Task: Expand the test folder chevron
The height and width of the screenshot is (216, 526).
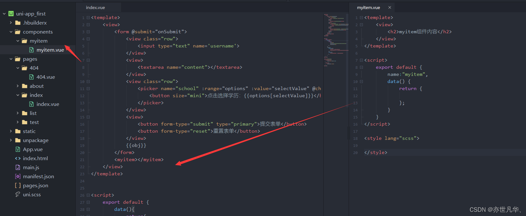Action: pyautogui.click(x=18, y=122)
